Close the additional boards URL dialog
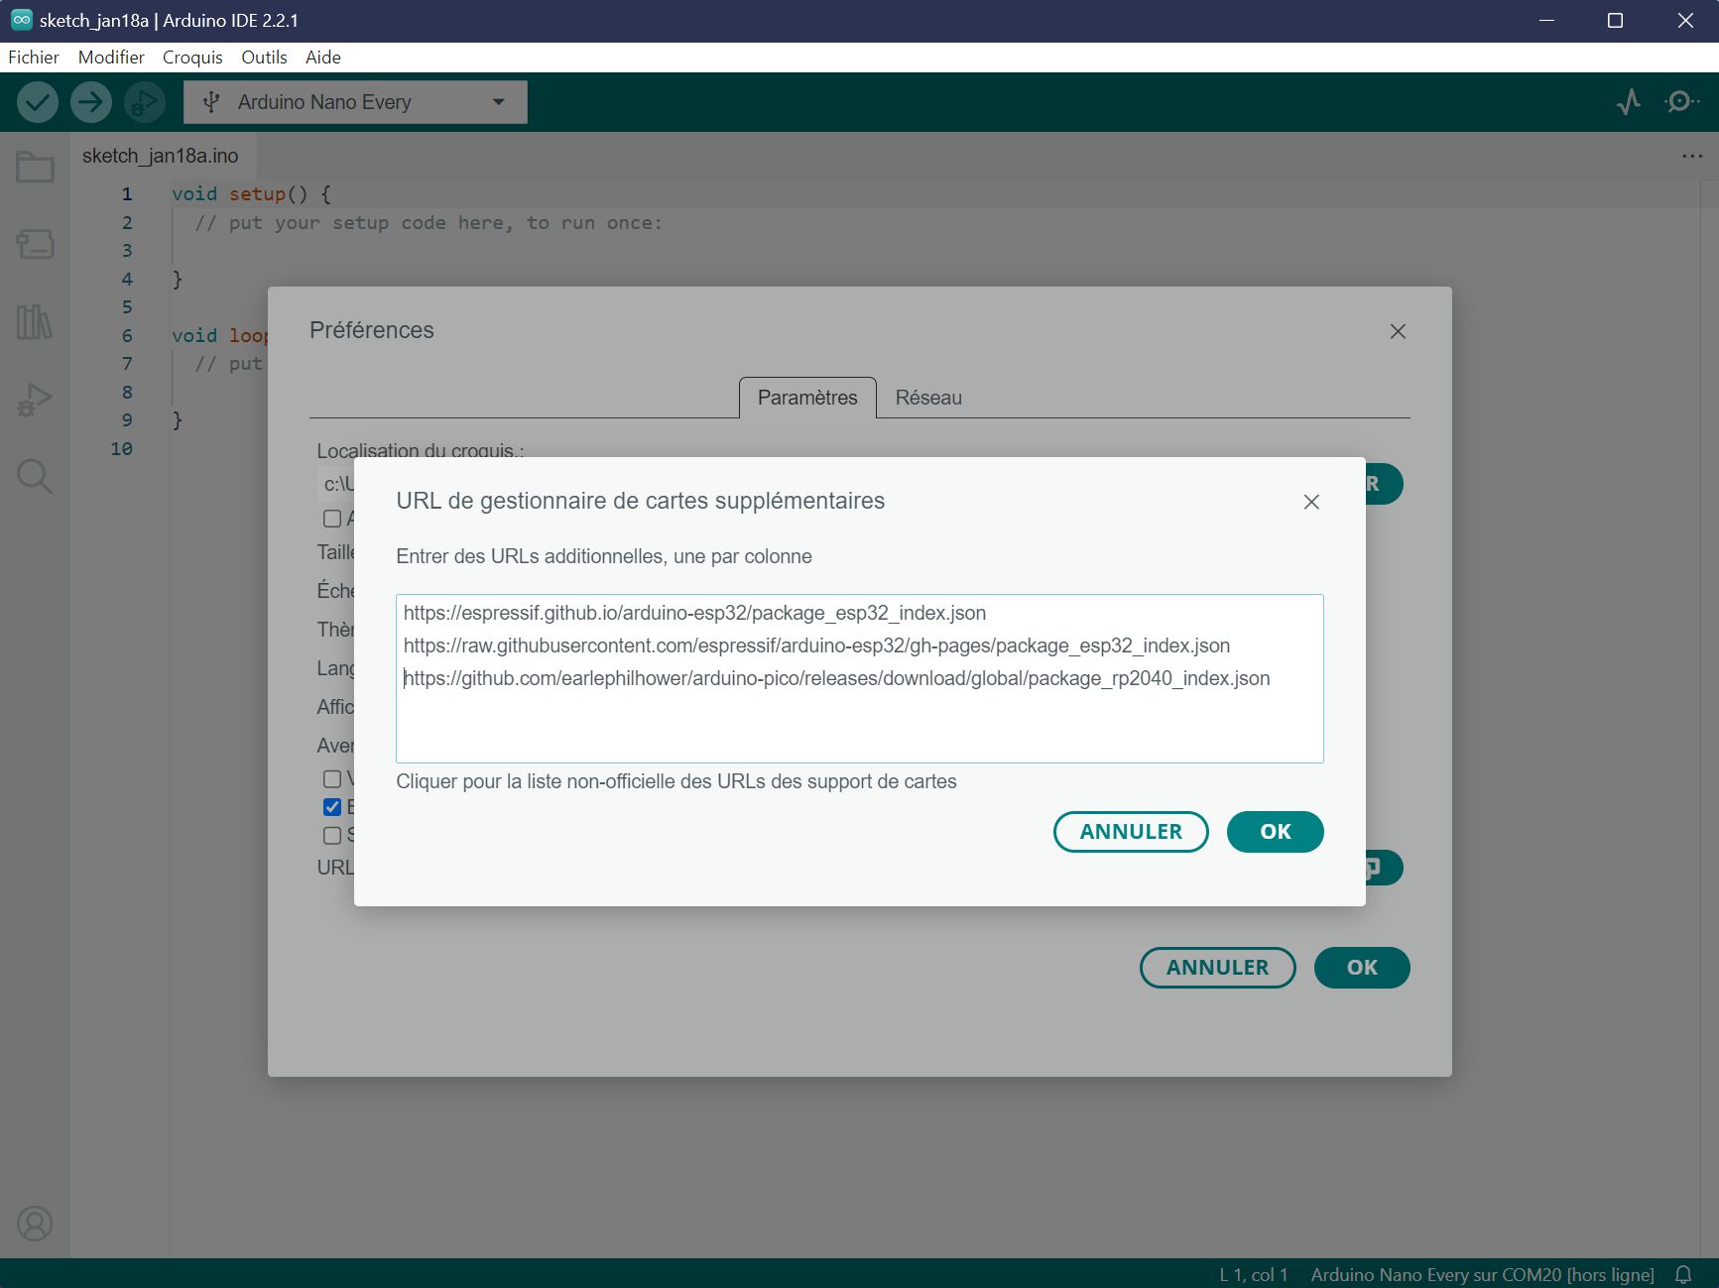The width and height of the screenshot is (1719, 1288). click(x=1311, y=502)
